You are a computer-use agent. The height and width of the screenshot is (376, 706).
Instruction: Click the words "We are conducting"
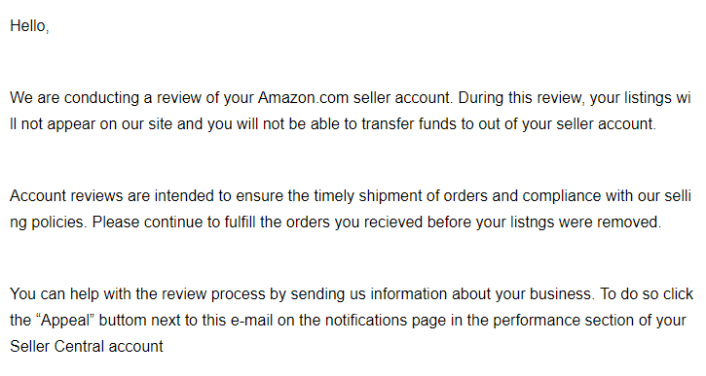(74, 98)
